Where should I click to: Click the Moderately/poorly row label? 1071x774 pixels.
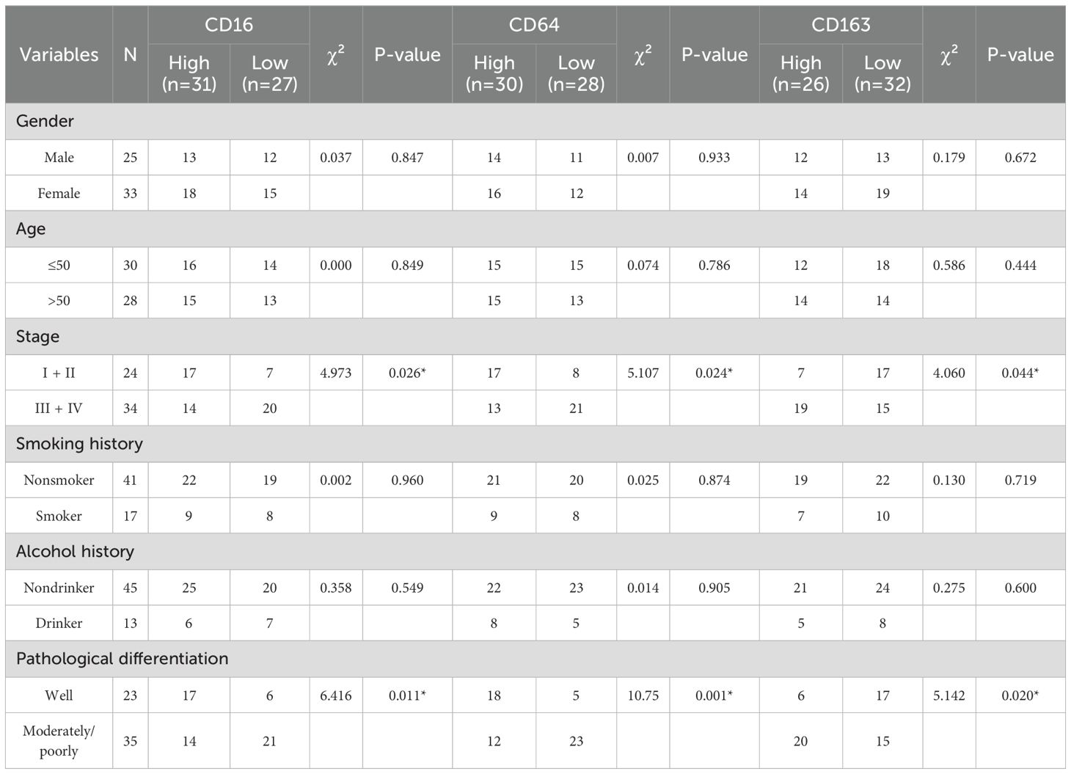pyautogui.click(x=59, y=741)
